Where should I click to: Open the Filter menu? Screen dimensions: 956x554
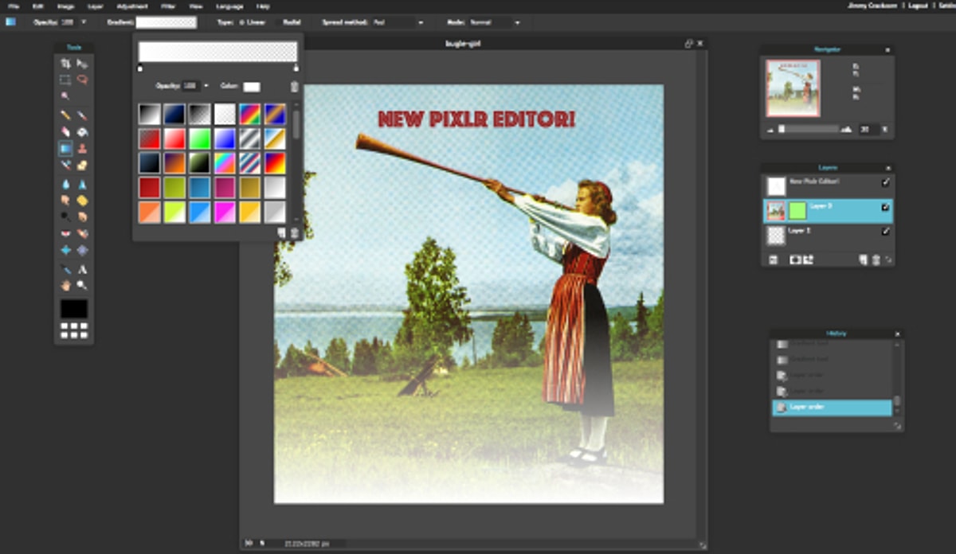[168, 6]
